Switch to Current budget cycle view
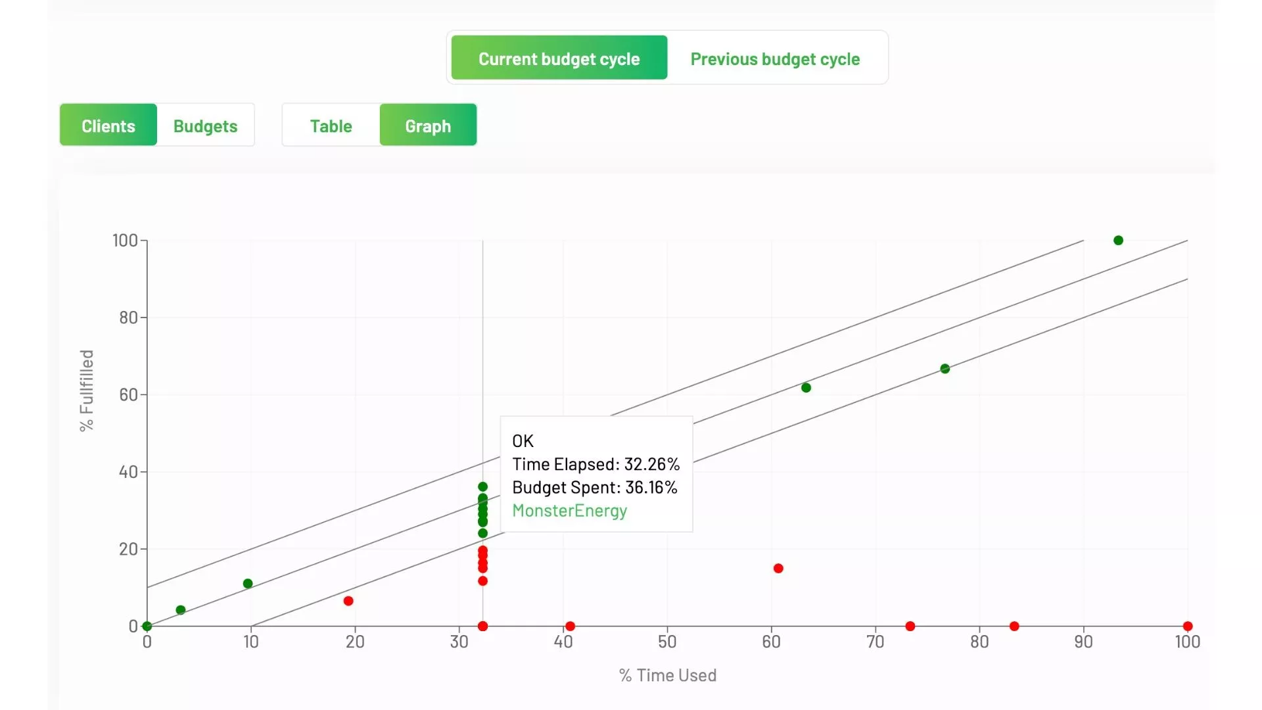Image resolution: width=1262 pixels, height=710 pixels. coord(559,59)
